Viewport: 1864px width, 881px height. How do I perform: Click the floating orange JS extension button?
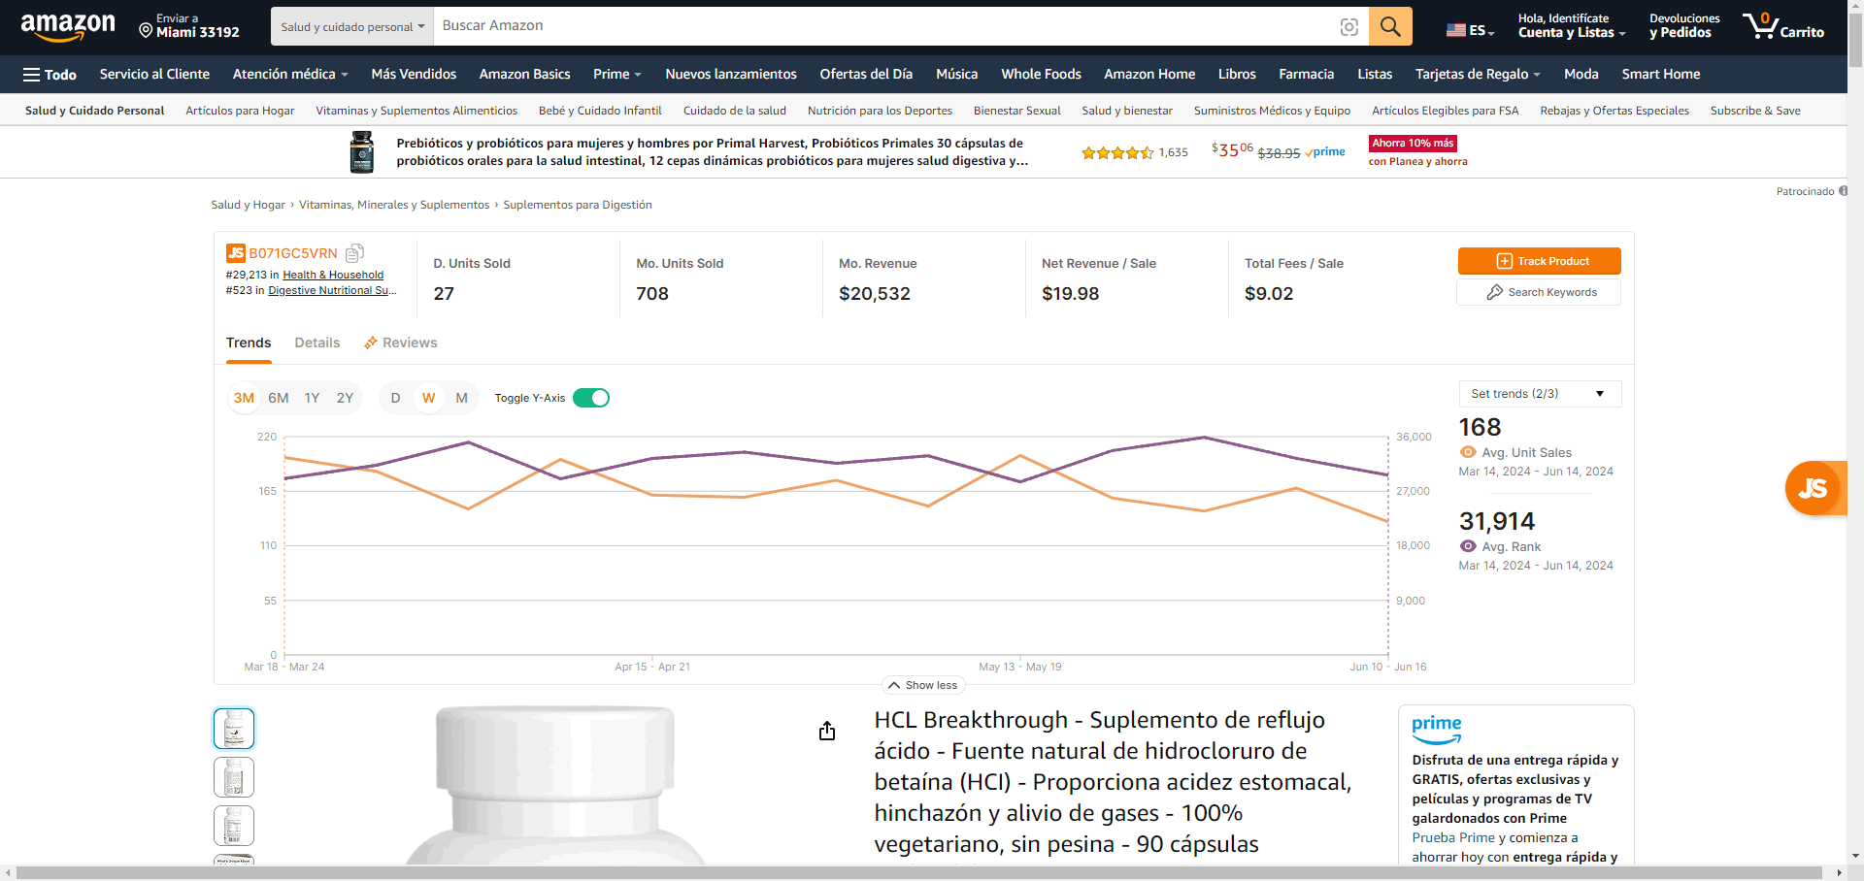[1814, 488]
